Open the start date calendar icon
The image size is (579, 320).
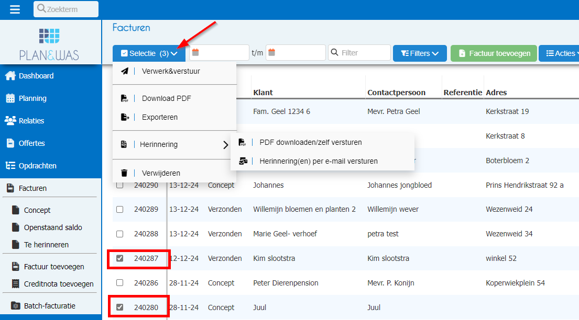pyautogui.click(x=196, y=52)
